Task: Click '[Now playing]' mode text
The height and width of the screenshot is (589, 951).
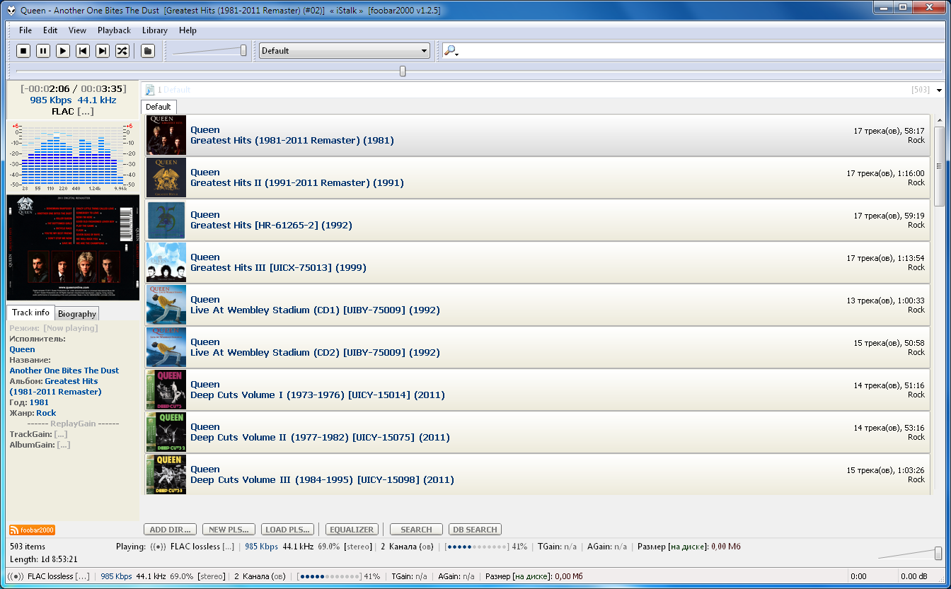Action: coord(71,328)
